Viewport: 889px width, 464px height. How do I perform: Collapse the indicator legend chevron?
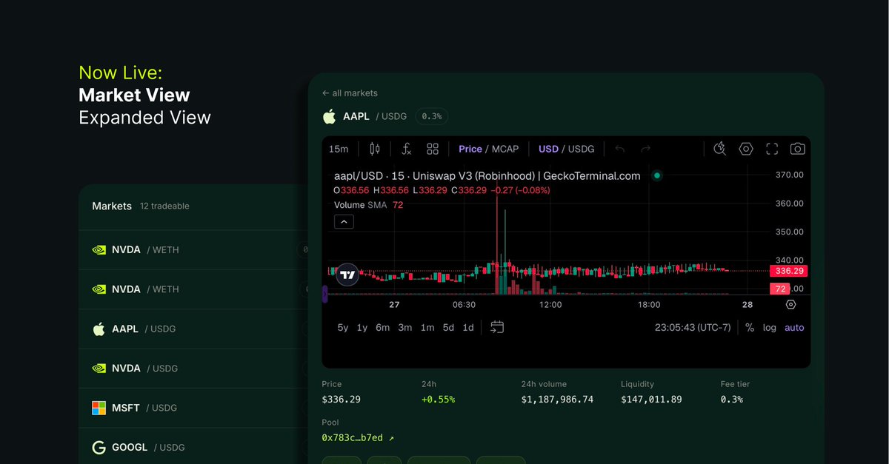pos(344,221)
